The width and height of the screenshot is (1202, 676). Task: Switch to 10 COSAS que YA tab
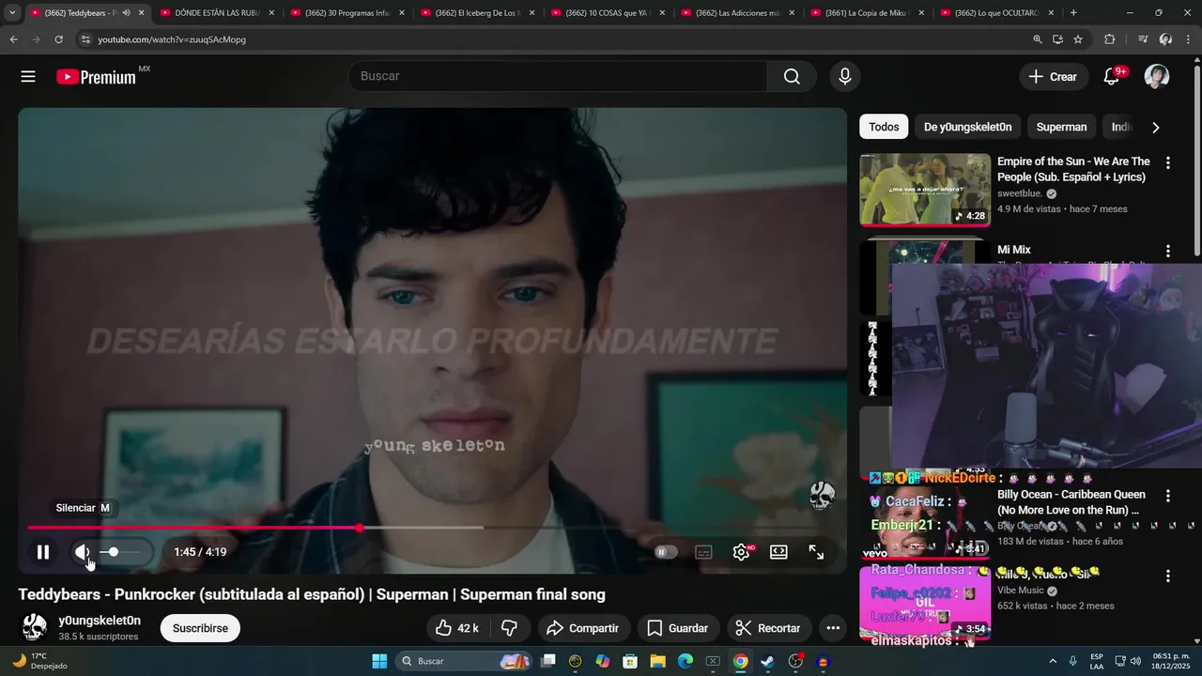coord(606,13)
